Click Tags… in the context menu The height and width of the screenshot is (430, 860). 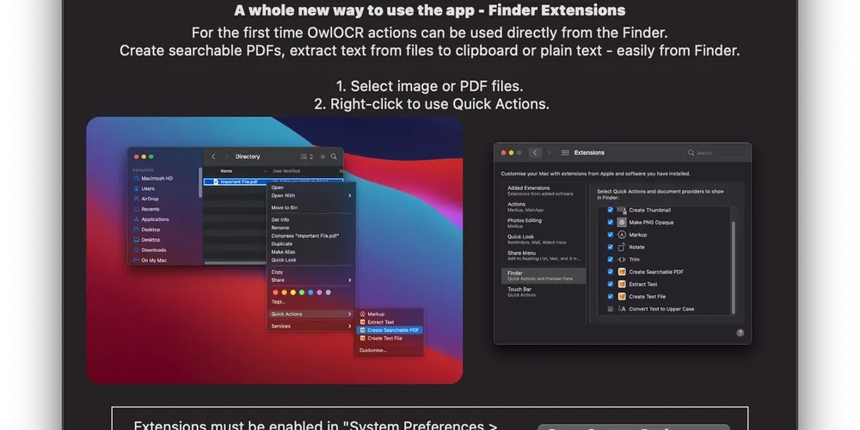[310, 302]
